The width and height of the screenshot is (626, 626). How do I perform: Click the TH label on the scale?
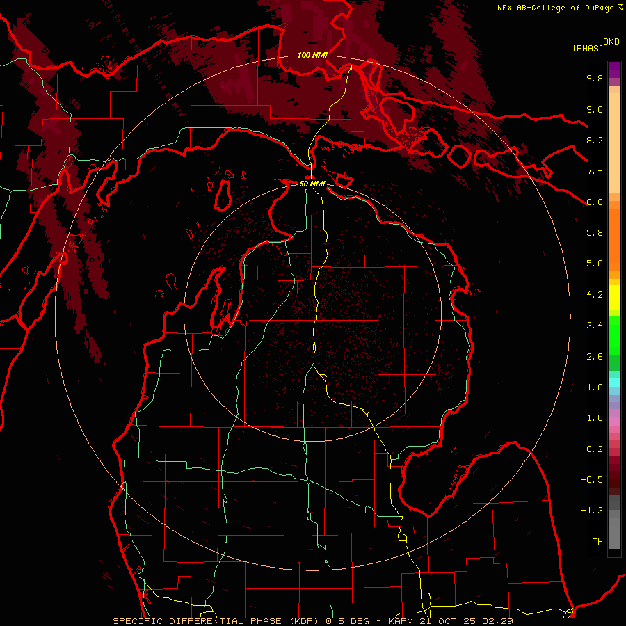(597, 542)
